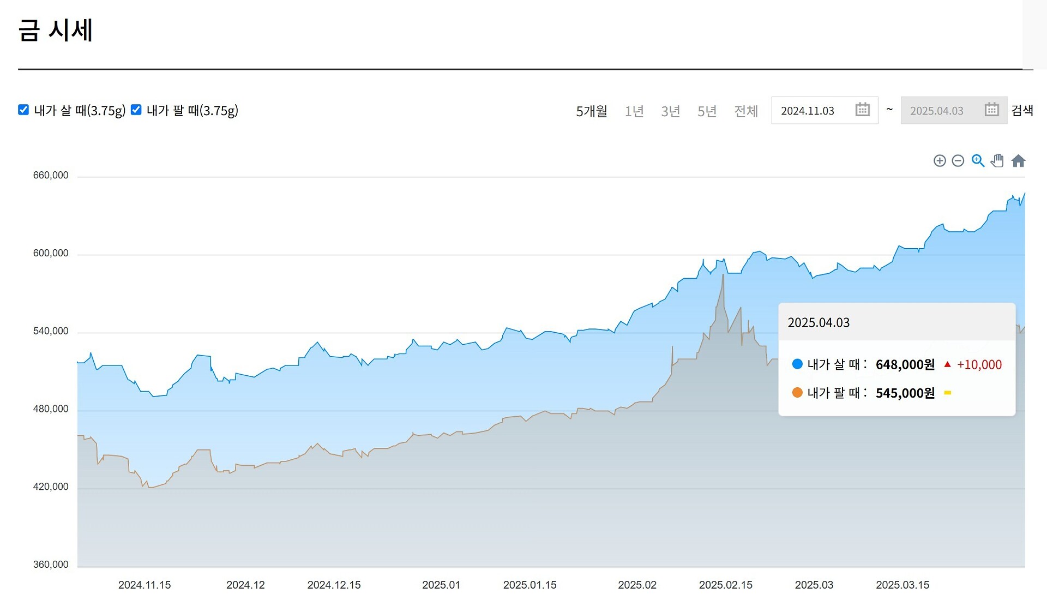
Task: Click the chart zoom out minus icon
Action: pyautogui.click(x=958, y=160)
